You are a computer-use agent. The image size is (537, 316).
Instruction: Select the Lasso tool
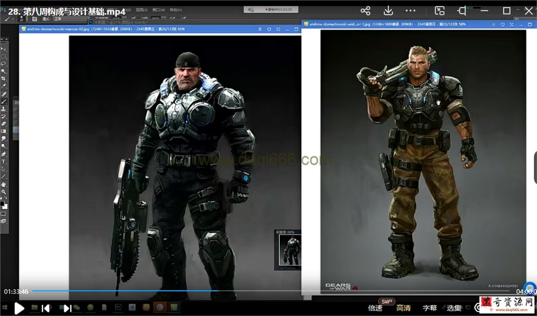coord(4,64)
